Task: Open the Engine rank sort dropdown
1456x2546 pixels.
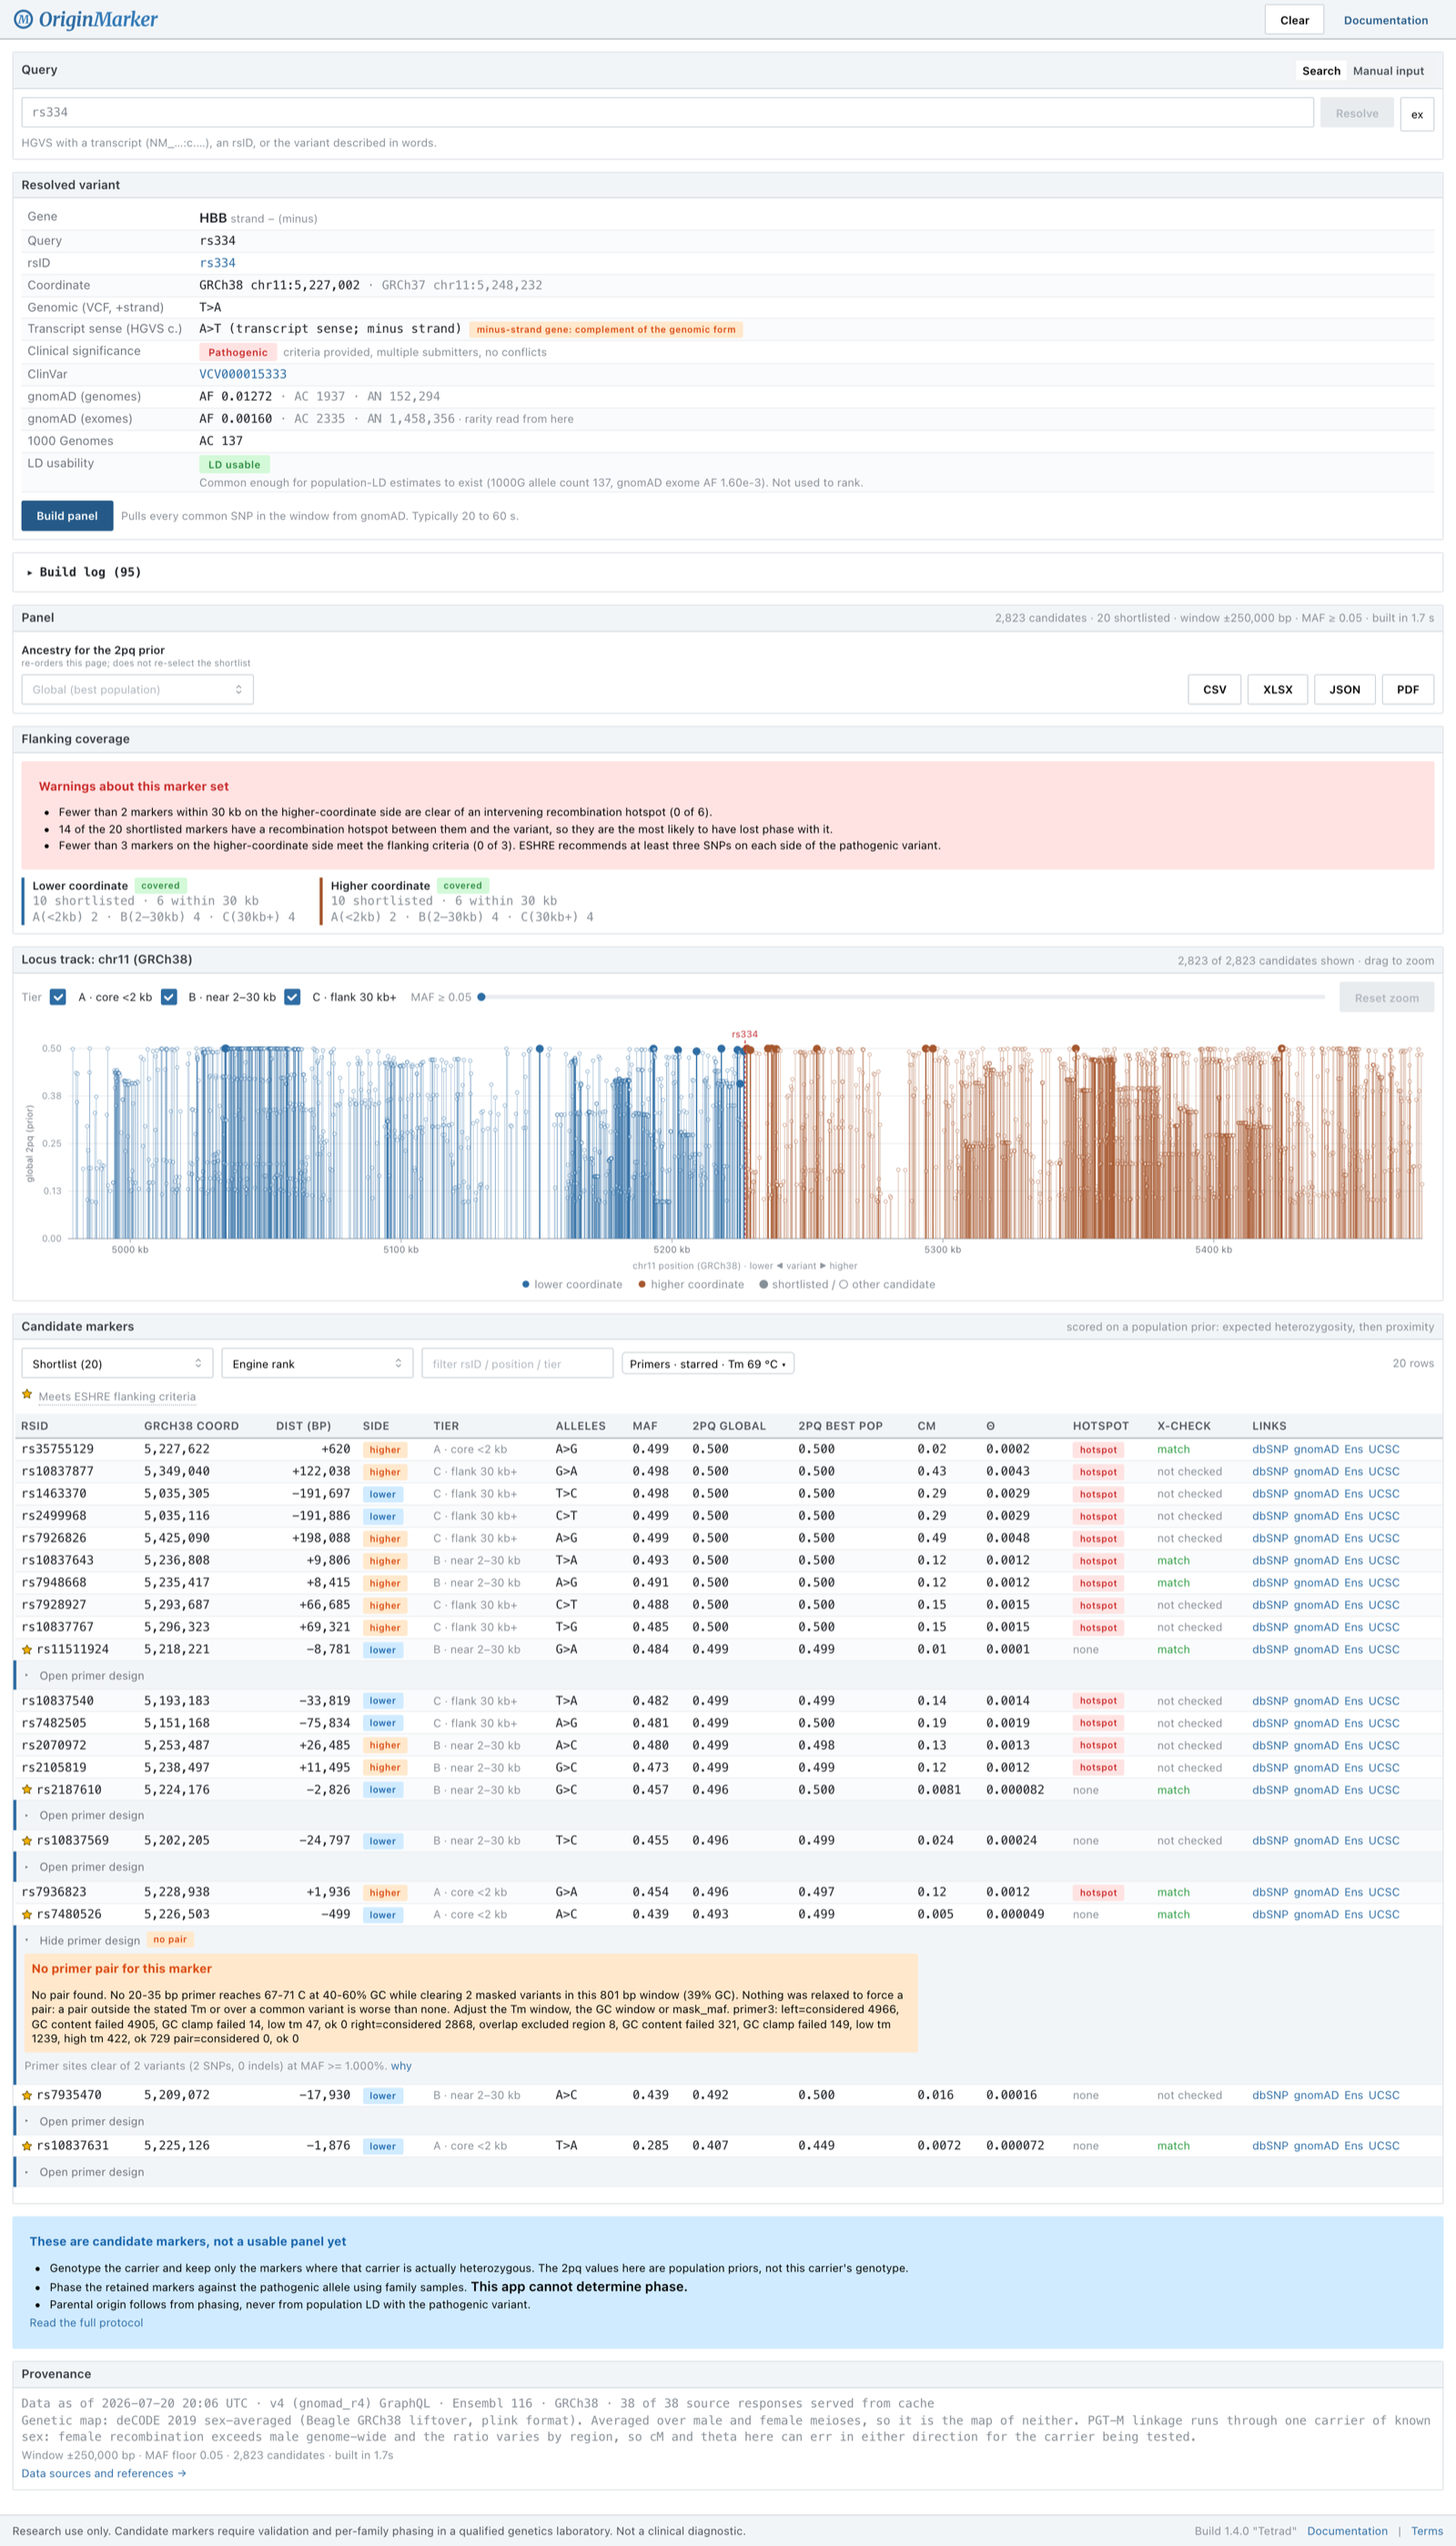Action: click(317, 1363)
